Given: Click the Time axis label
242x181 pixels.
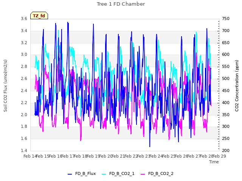Looking at the screenshot, I should [x=214, y=162].
